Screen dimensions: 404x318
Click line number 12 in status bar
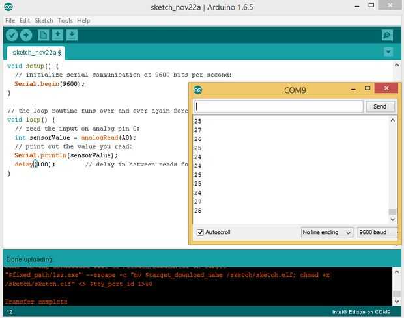coord(10,312)
